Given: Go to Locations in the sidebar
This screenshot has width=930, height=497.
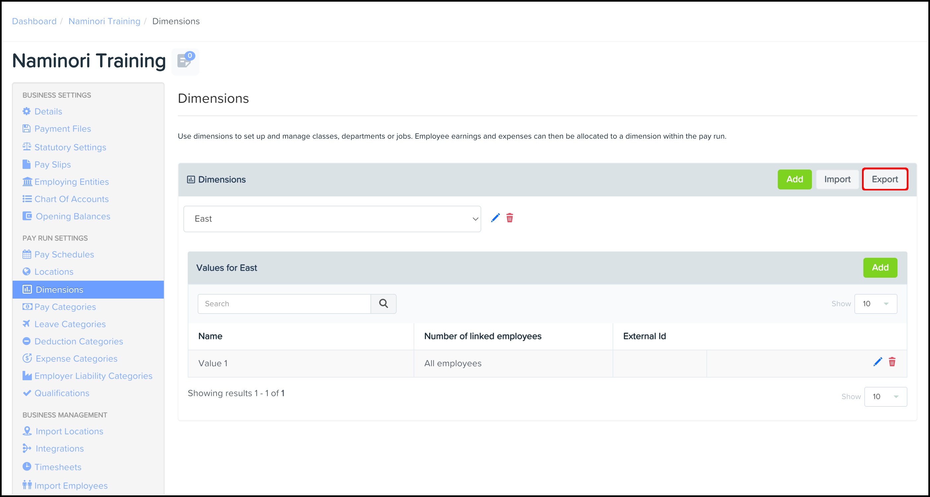Looking at the screenshot, I should point(54,272).
